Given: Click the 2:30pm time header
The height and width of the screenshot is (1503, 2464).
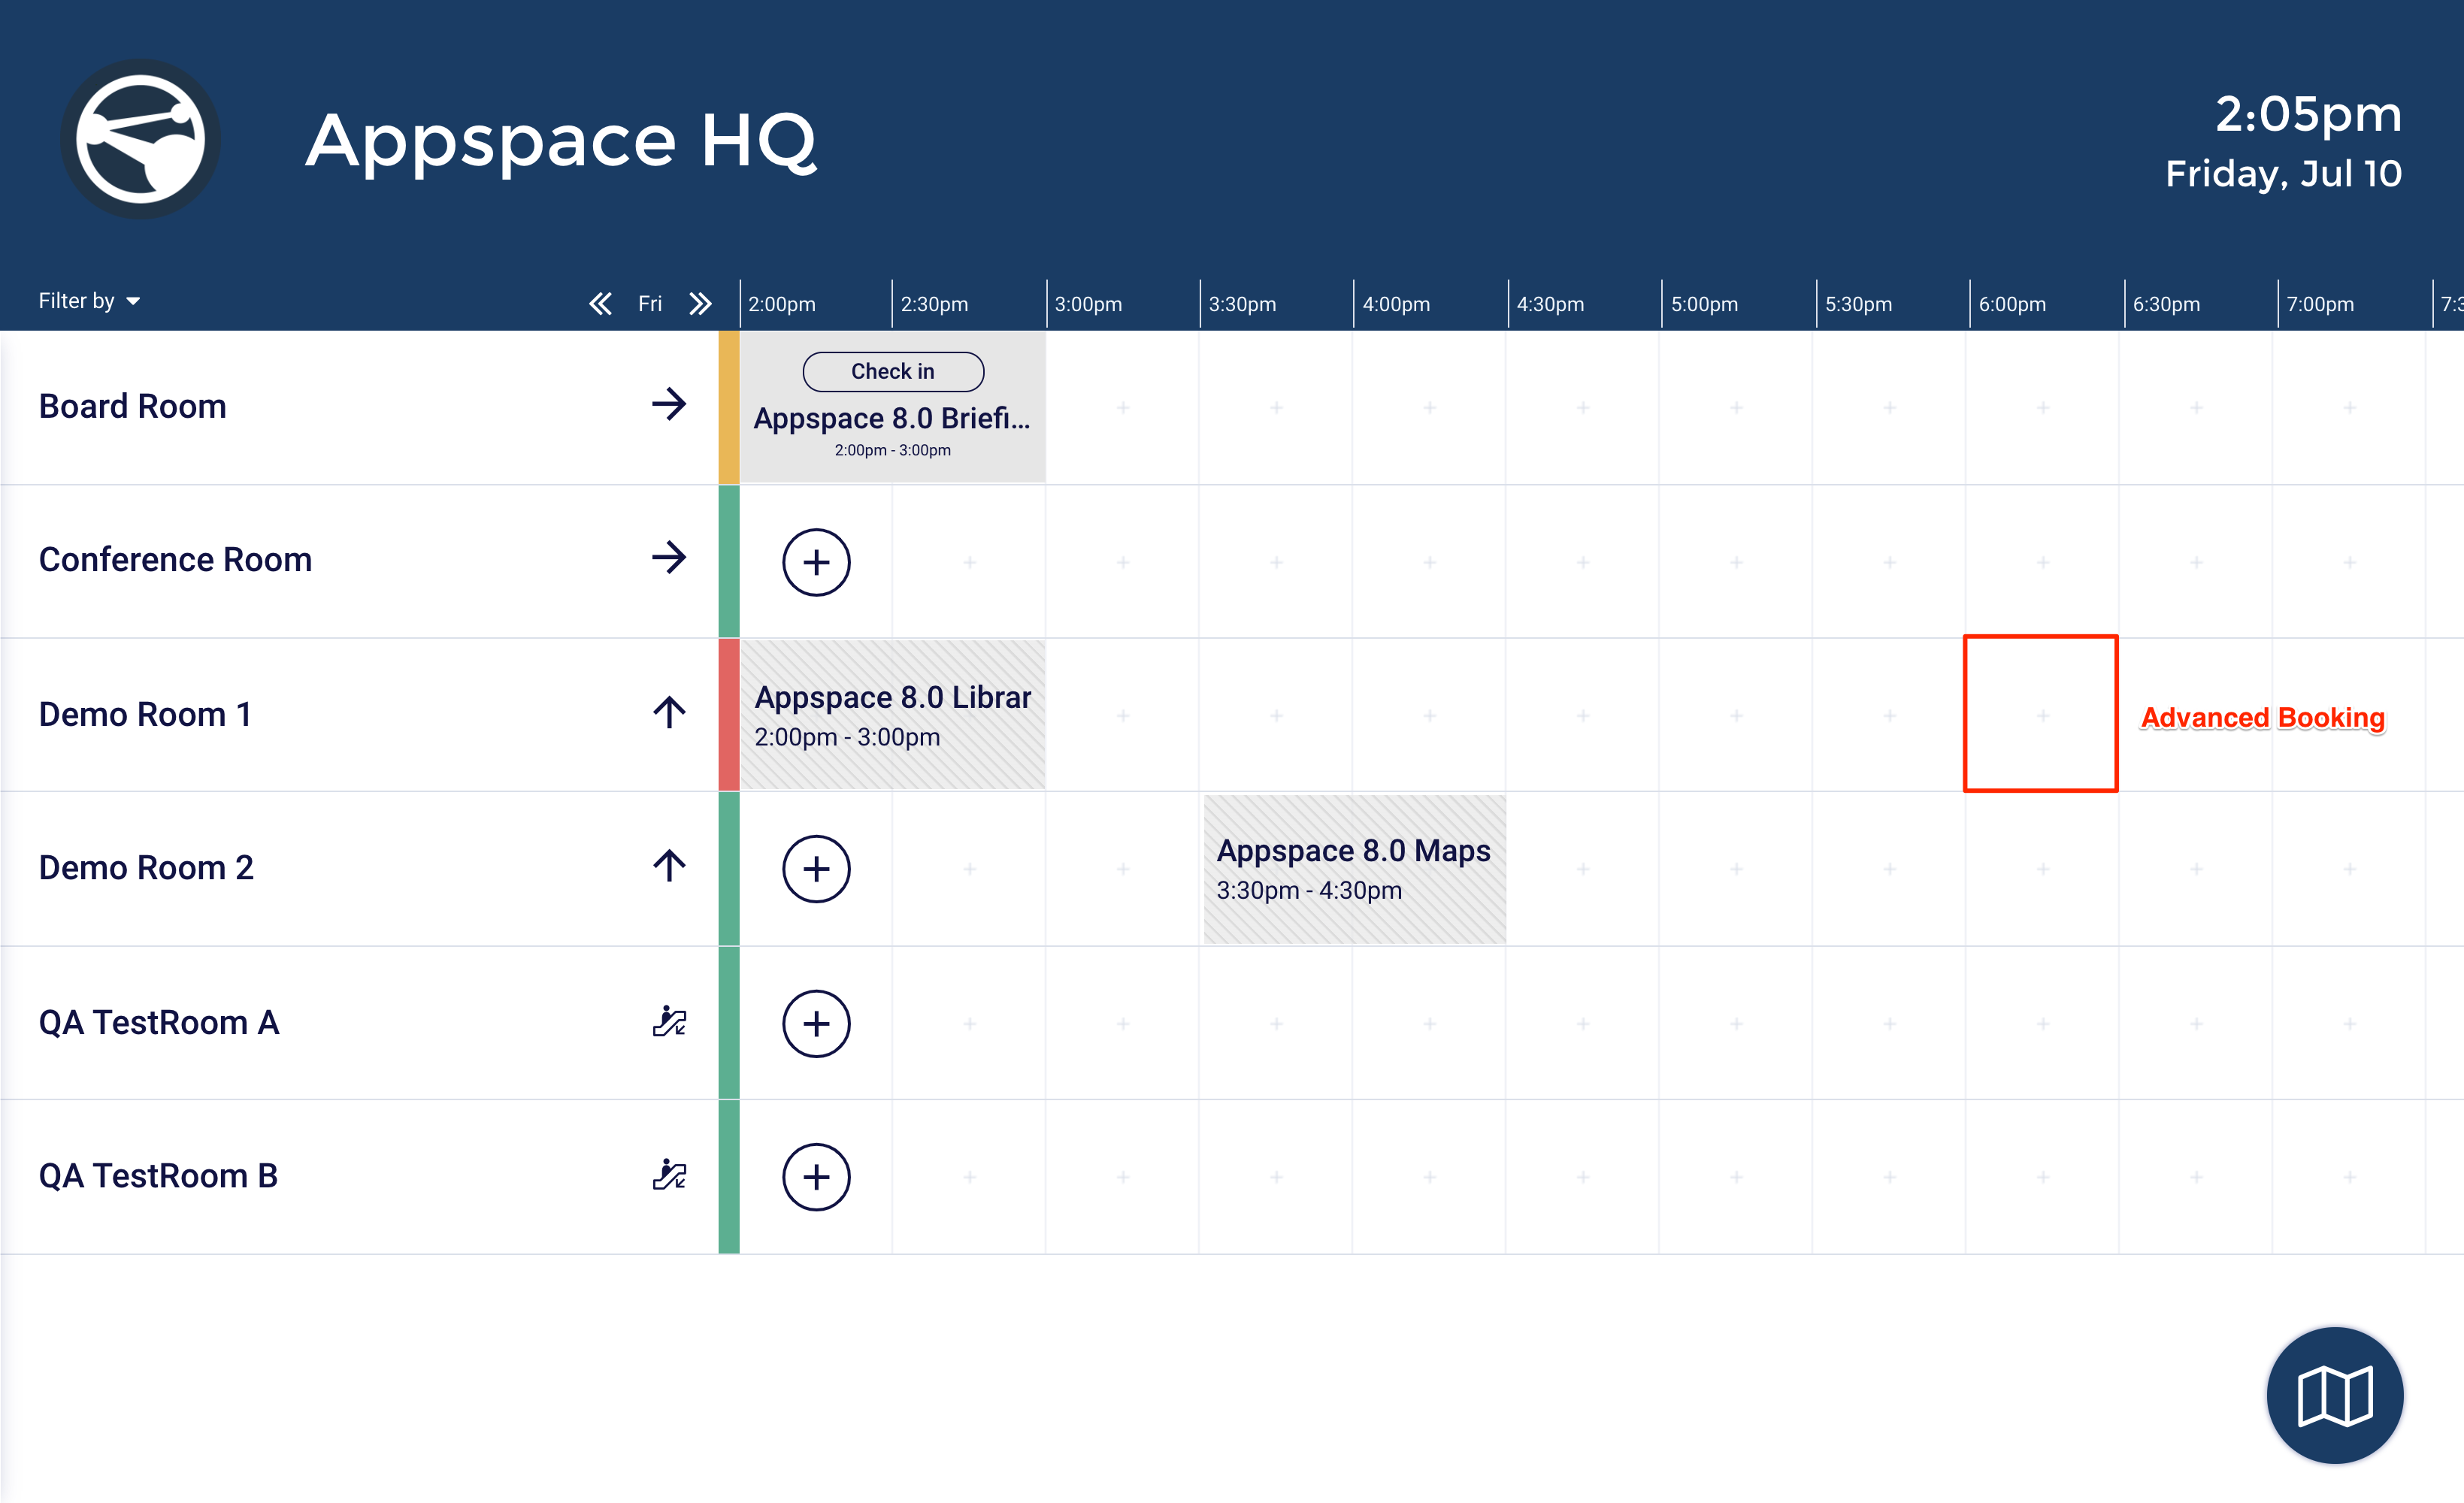Looking at the screenshot, I should coord(934,304).
